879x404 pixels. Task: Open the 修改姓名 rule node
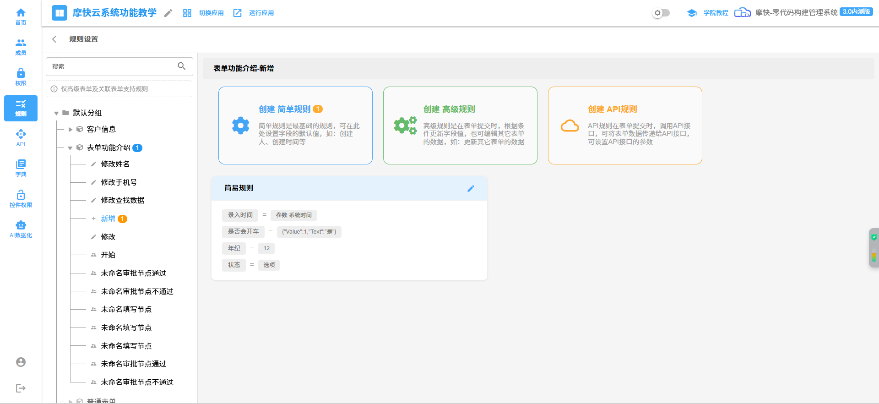[115, 164]
